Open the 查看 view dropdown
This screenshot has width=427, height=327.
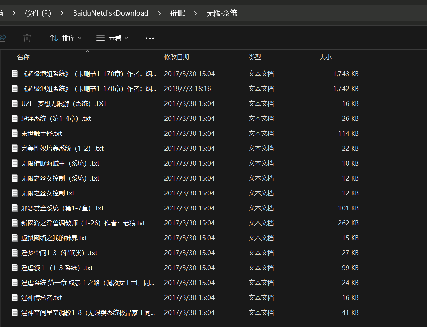click(x=112, y=38)
